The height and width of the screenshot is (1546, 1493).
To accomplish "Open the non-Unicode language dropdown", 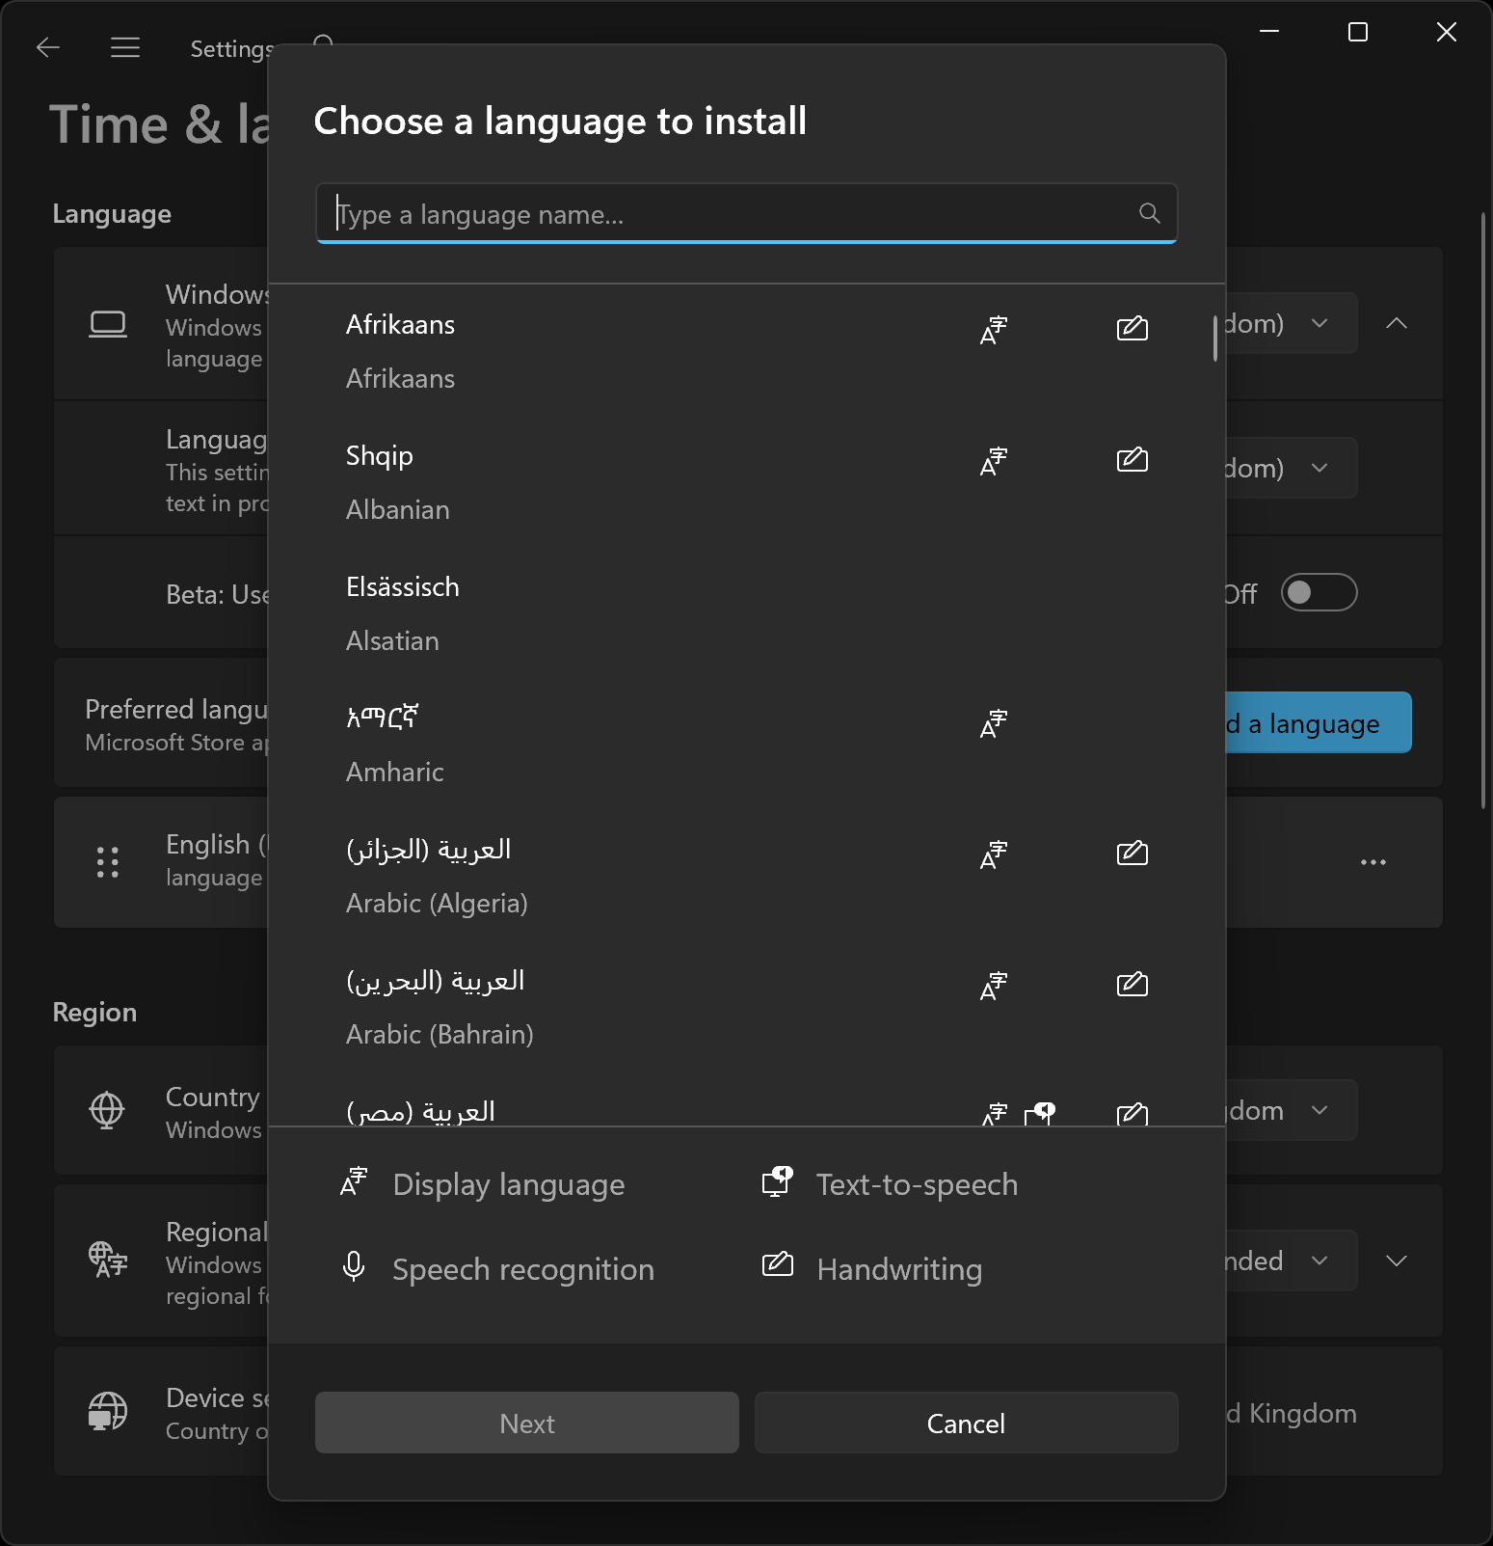I will pos(1291,468).
